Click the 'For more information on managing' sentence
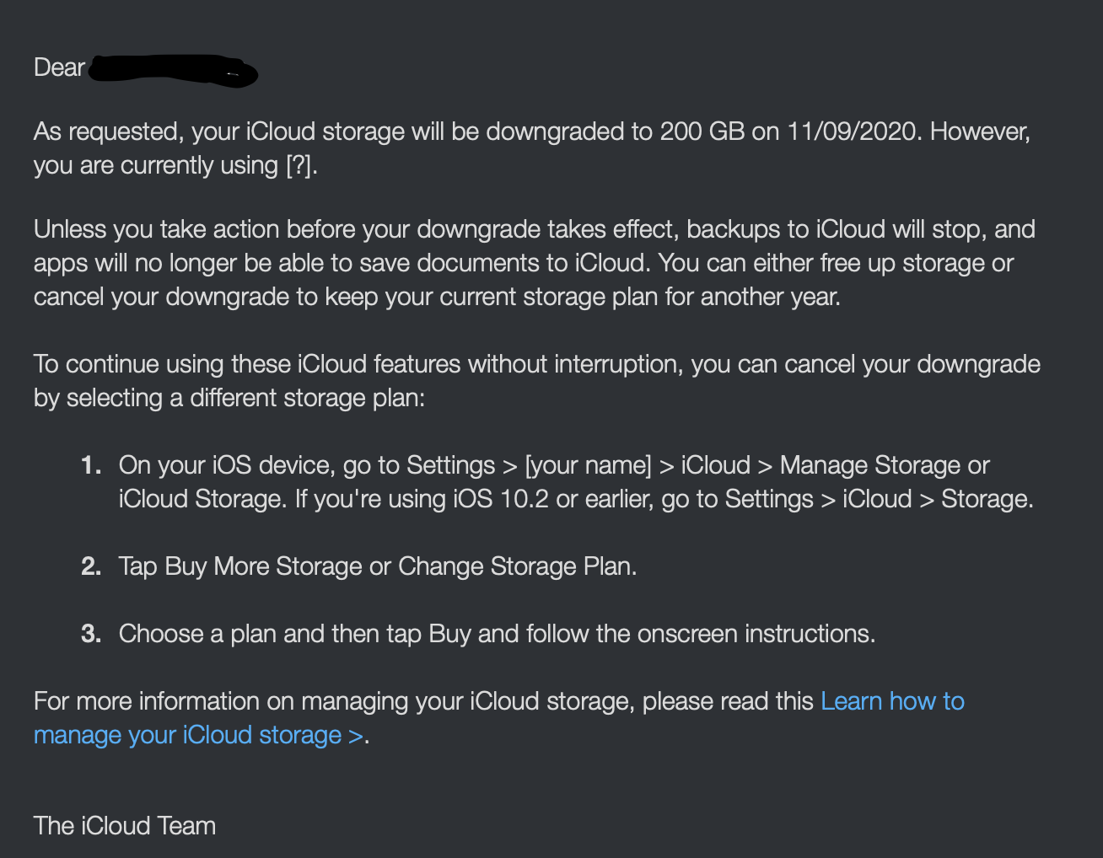The height and width of the screenshot is (858, 1103). pyautogui.click(x=423, y=701)
